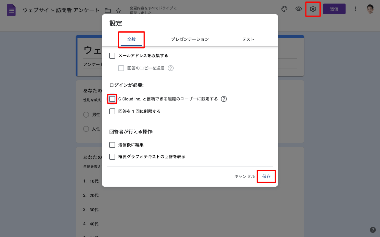Screen dimensions: 380x237
Task: Click 10代 option in age list
Action: pyautogui.click(x=94, y=181)
